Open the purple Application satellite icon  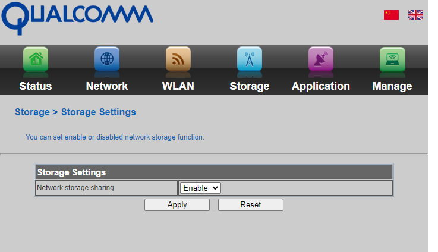321,59
